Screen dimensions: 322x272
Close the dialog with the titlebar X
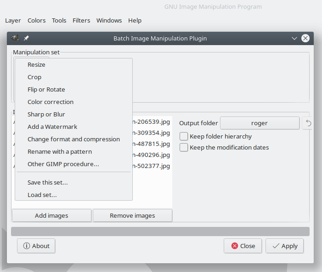point(305,38)
